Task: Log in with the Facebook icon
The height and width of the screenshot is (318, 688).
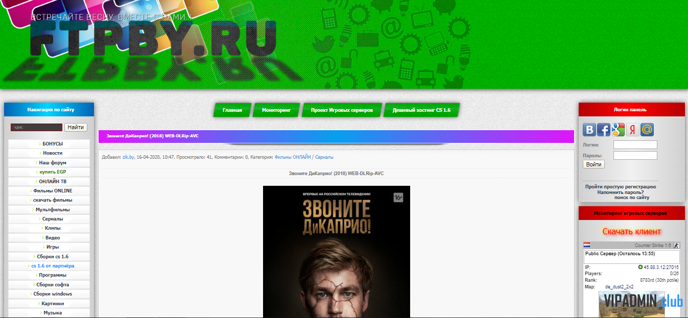Action: click(x=604, y=130)
